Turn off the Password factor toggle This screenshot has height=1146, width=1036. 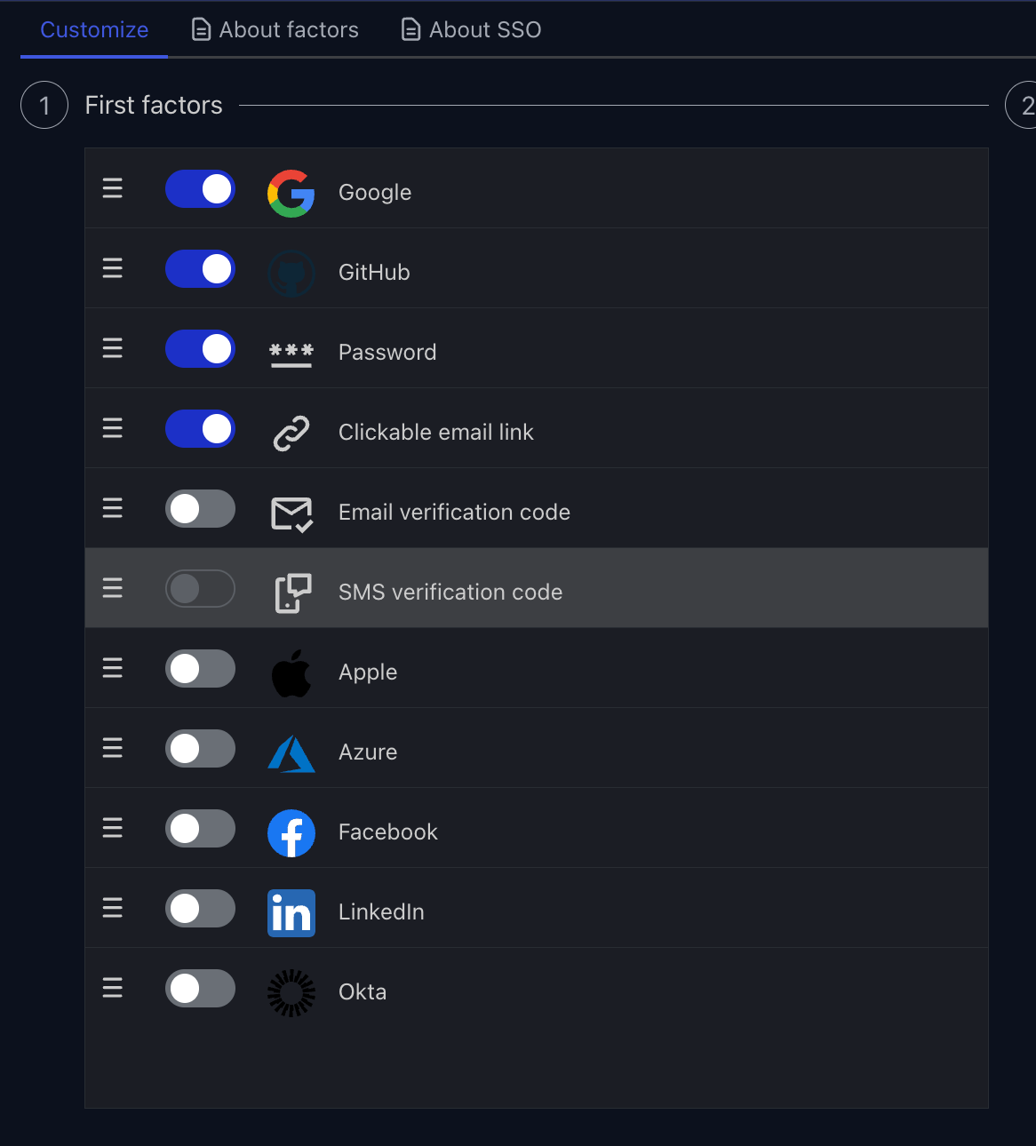click(200, 349)
